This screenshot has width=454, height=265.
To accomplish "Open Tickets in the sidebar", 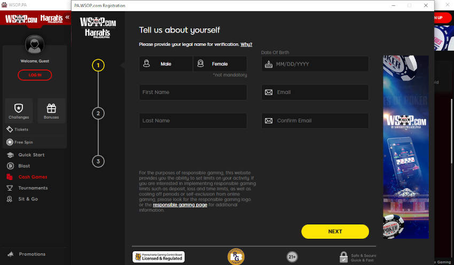I will (18, 129).
